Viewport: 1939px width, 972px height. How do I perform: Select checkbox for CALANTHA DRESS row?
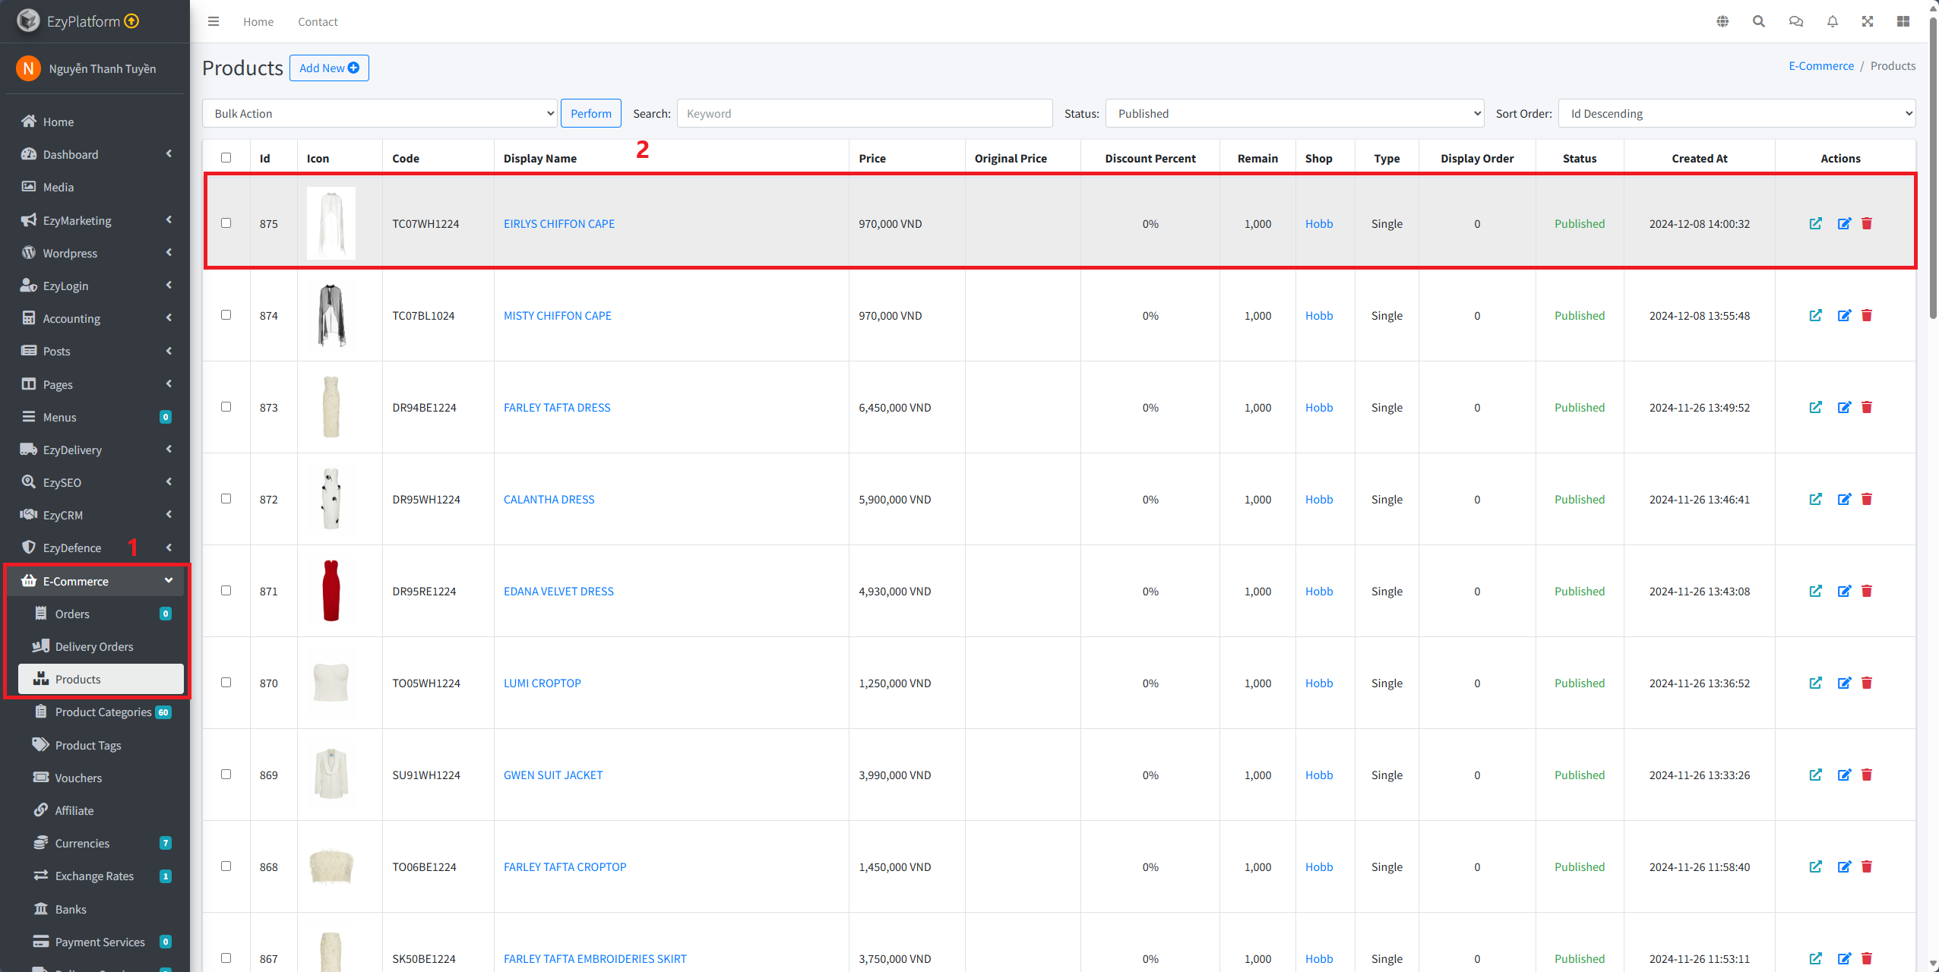tap(226, 499)
